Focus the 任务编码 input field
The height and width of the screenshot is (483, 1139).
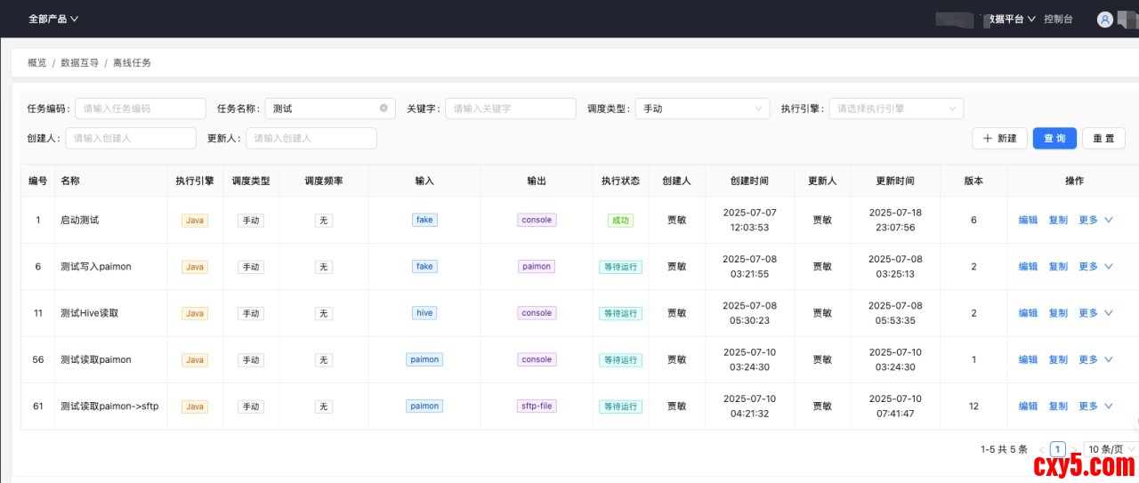[141, 109]
